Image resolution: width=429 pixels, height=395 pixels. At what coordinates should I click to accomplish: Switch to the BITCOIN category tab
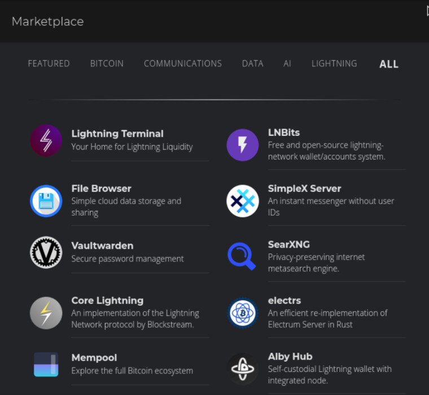coord(107,63)
